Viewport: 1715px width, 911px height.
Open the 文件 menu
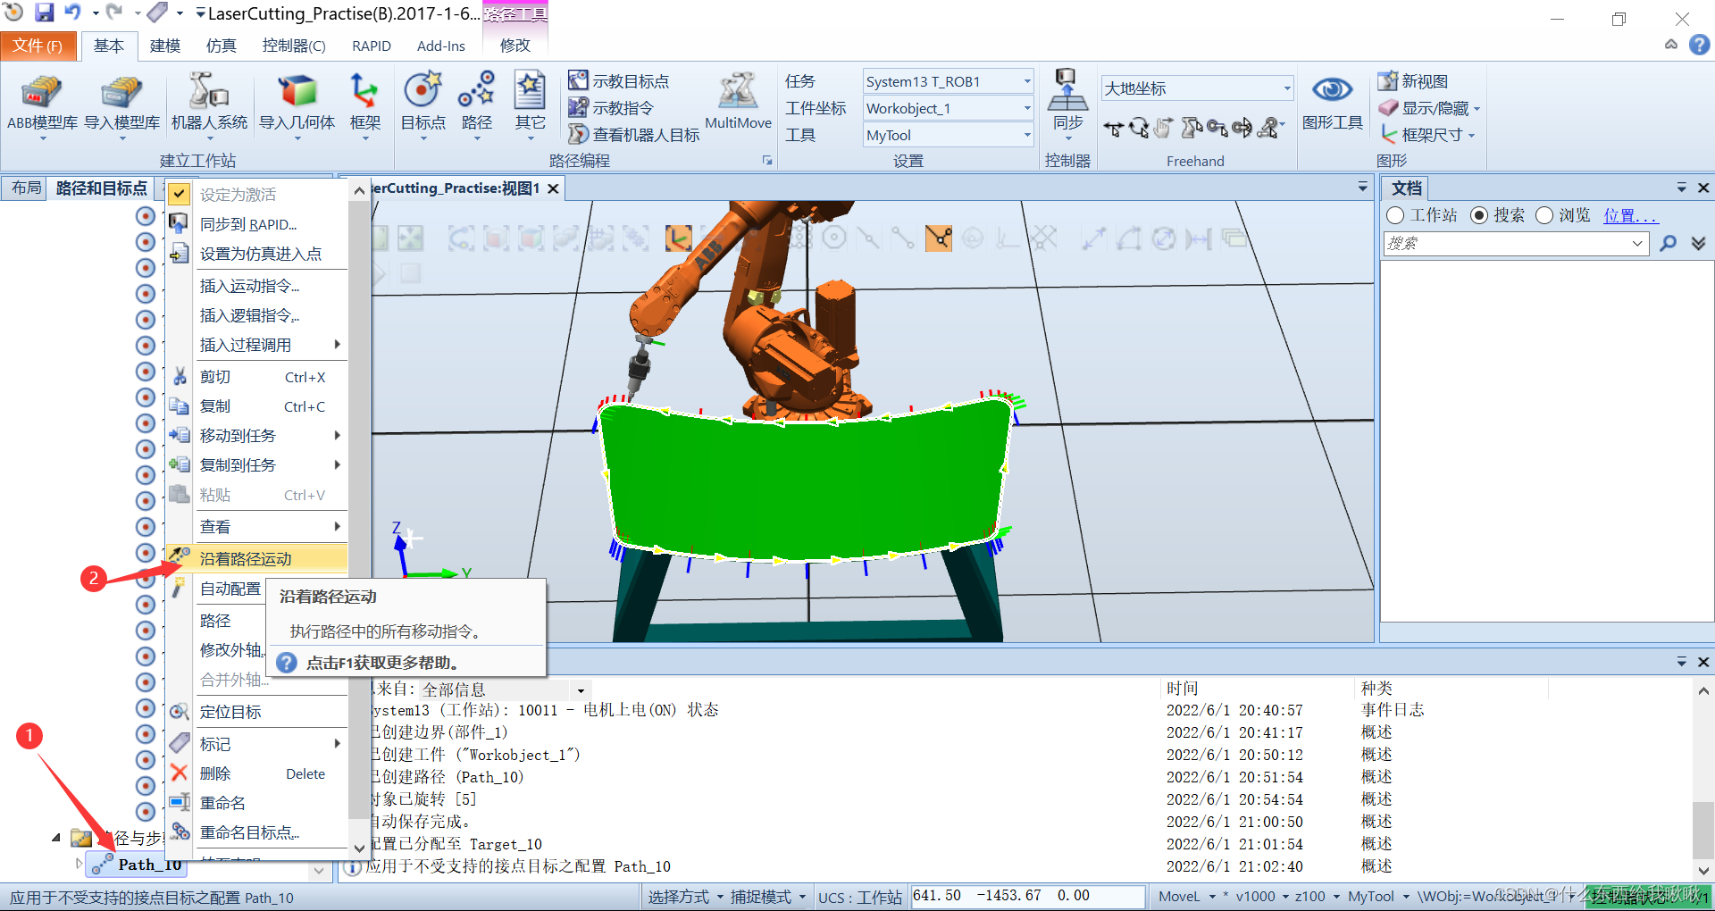[x=38, y=46]
